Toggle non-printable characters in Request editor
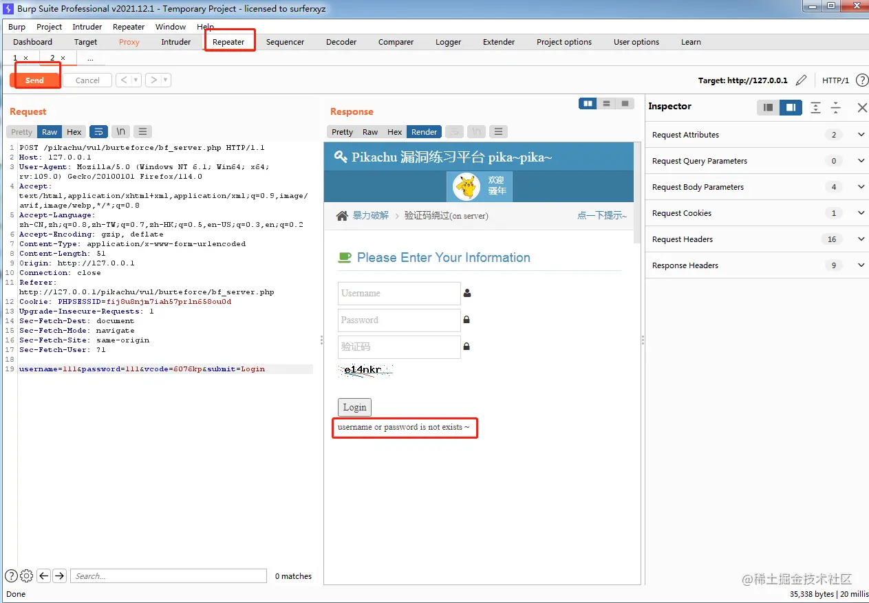 (120, 131)
